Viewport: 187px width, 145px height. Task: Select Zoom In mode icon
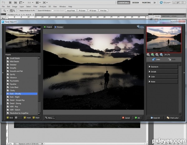pyautogui.click(x=11, y=11)
